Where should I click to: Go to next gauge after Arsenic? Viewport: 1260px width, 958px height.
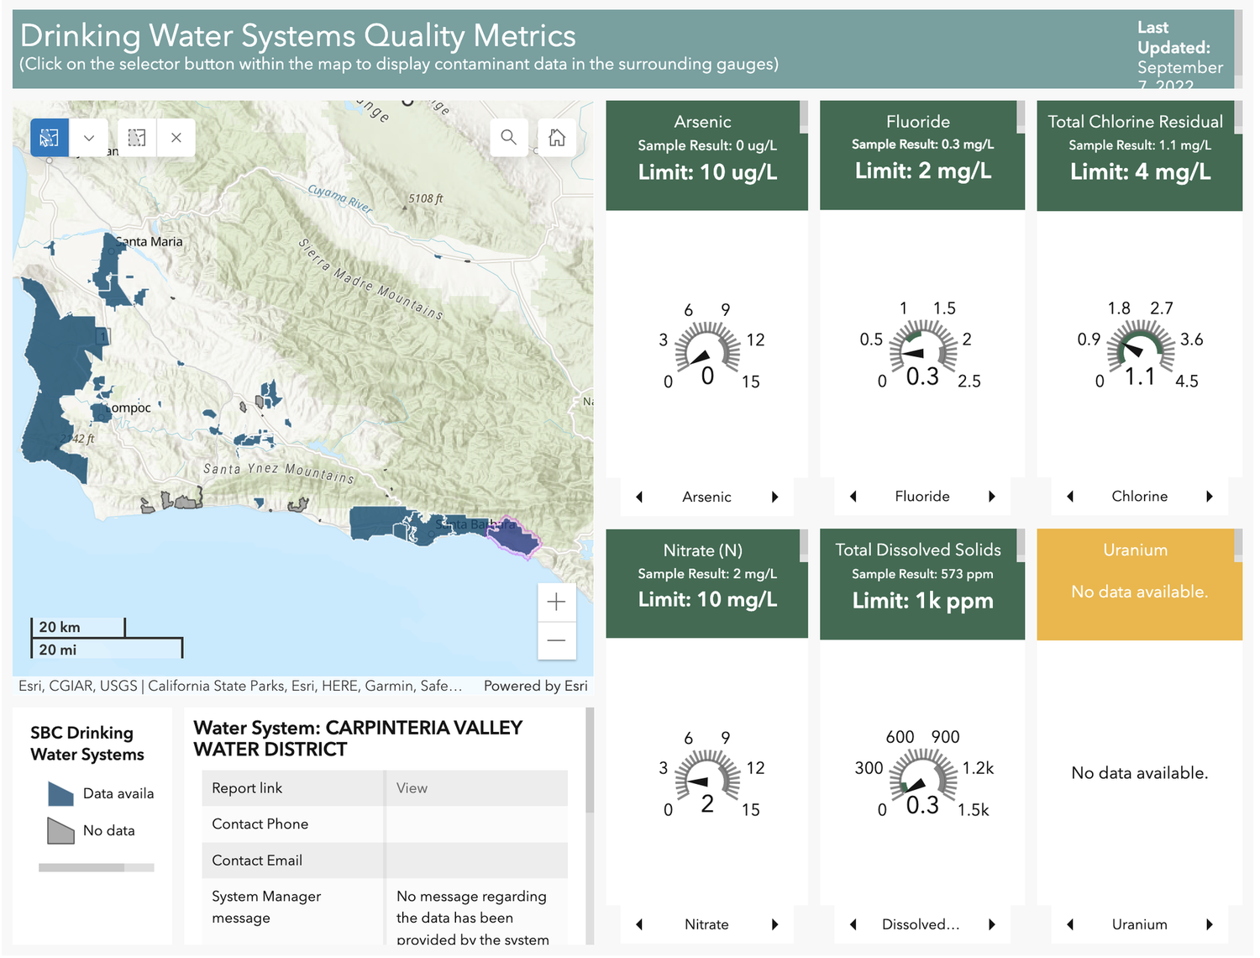[x=774, y=497]
